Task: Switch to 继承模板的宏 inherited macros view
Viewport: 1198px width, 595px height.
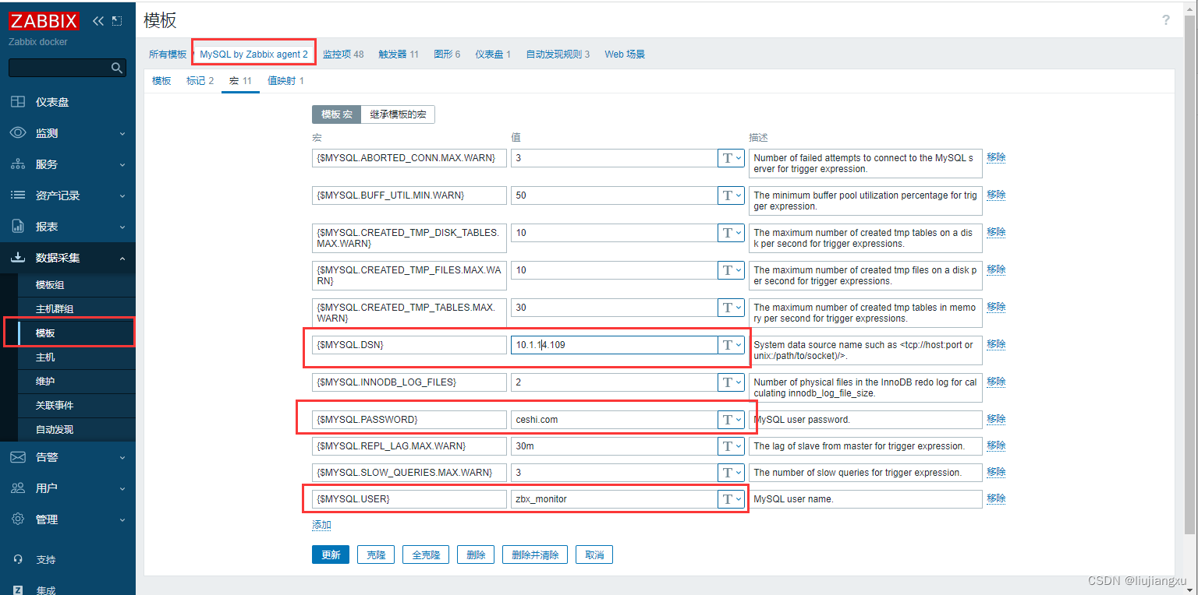Action: pyautogui.click(x=398, y=114)
